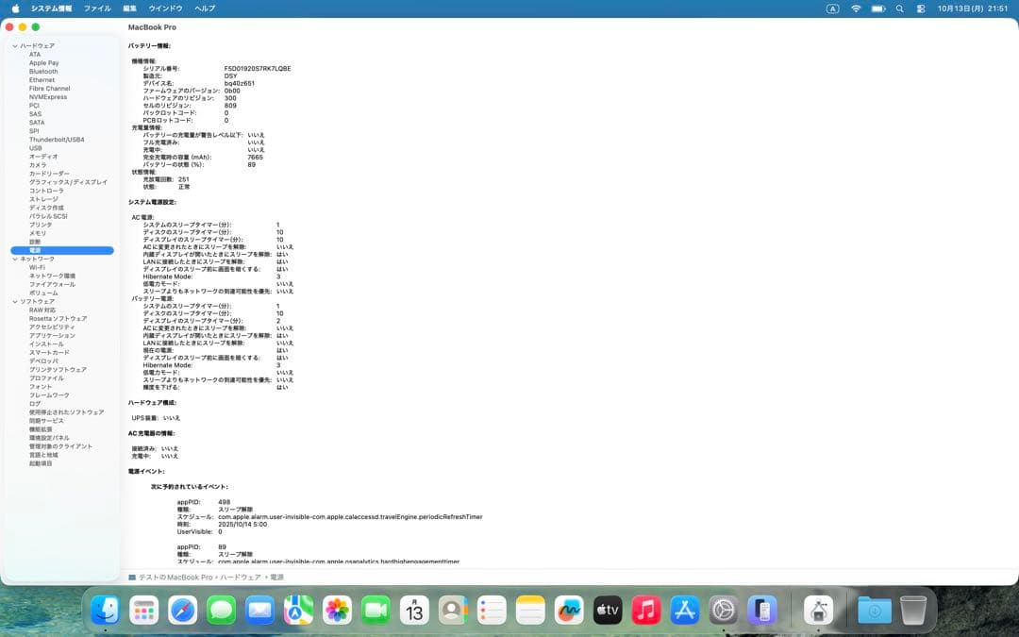Collapse the ソフトウェア sidebar section
Viewport: 1019px width, 637px height.
[x=16, y=300]
